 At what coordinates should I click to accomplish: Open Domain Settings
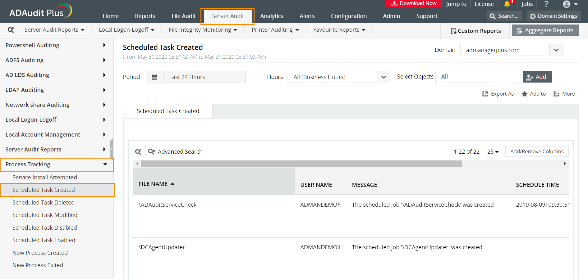(x=554, y=16)
